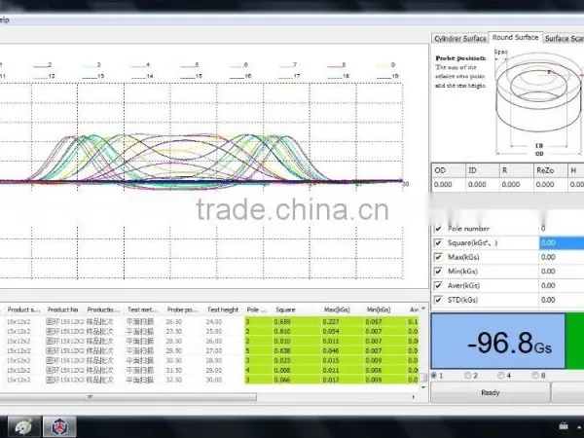Click the results table scroll down arrow
Viewport: 584px width, 438px height.
423,387
